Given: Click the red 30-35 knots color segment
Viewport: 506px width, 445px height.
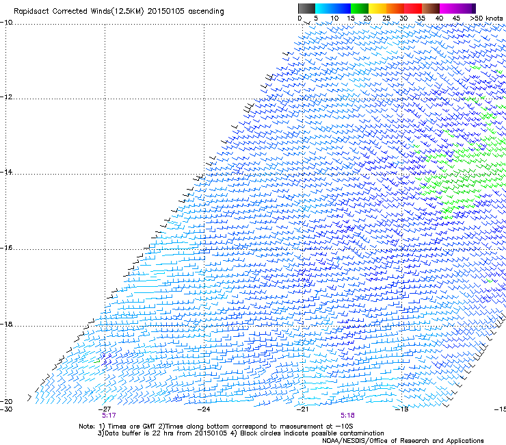Looking at the screenshot, I should 413,8.
